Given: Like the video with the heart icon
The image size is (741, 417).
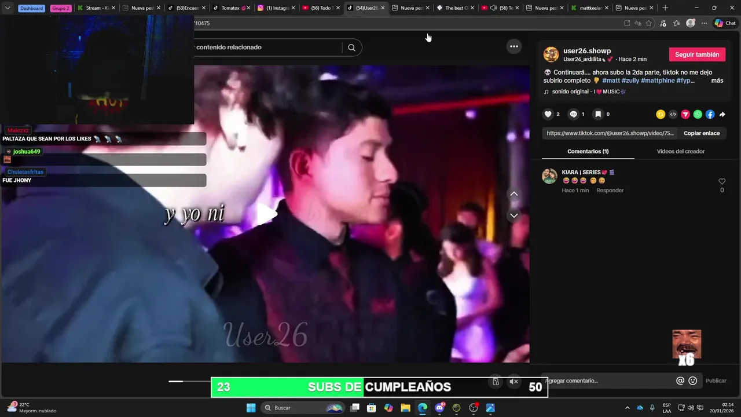Looking at the screenshot, I should (x=548, y=114).
